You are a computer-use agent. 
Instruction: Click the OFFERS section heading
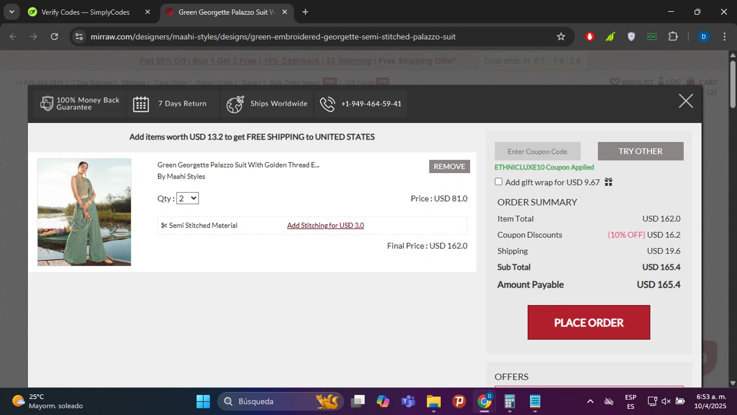[511, 377]
